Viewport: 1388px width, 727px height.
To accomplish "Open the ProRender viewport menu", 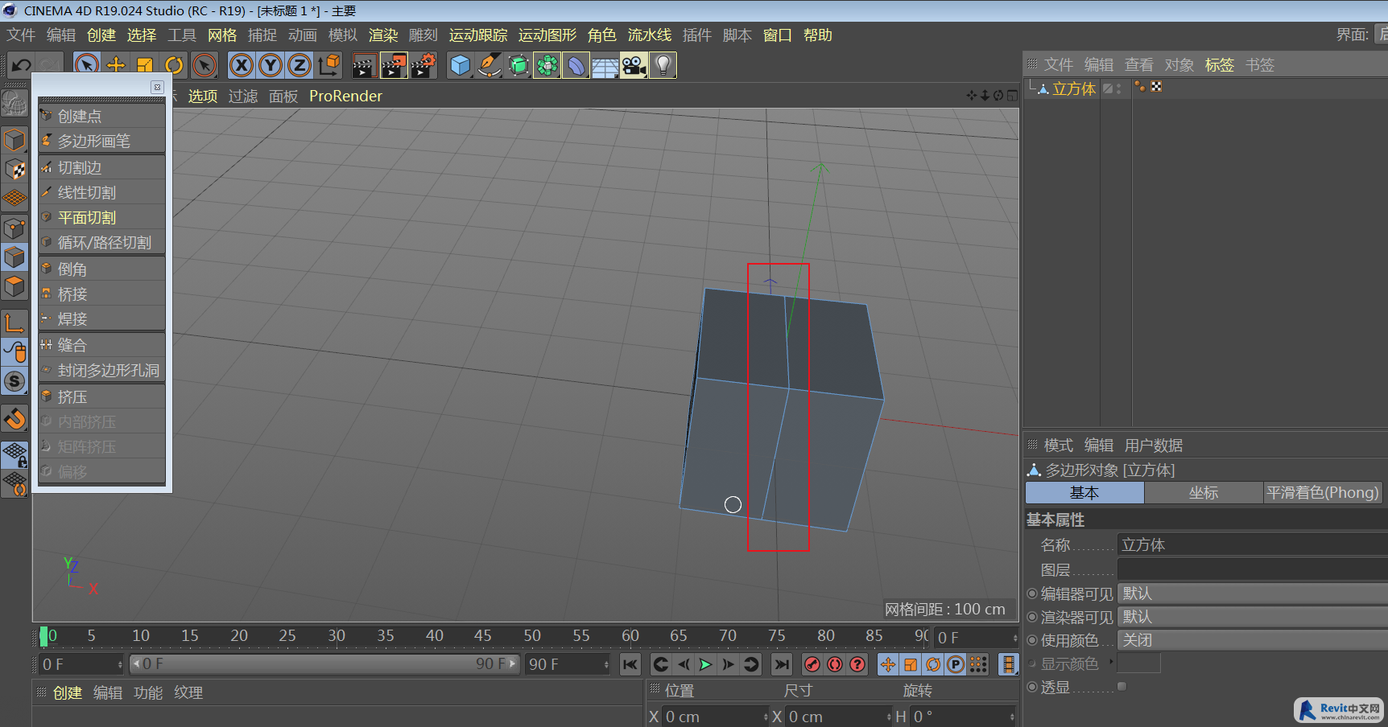I will tap(345, 96).
